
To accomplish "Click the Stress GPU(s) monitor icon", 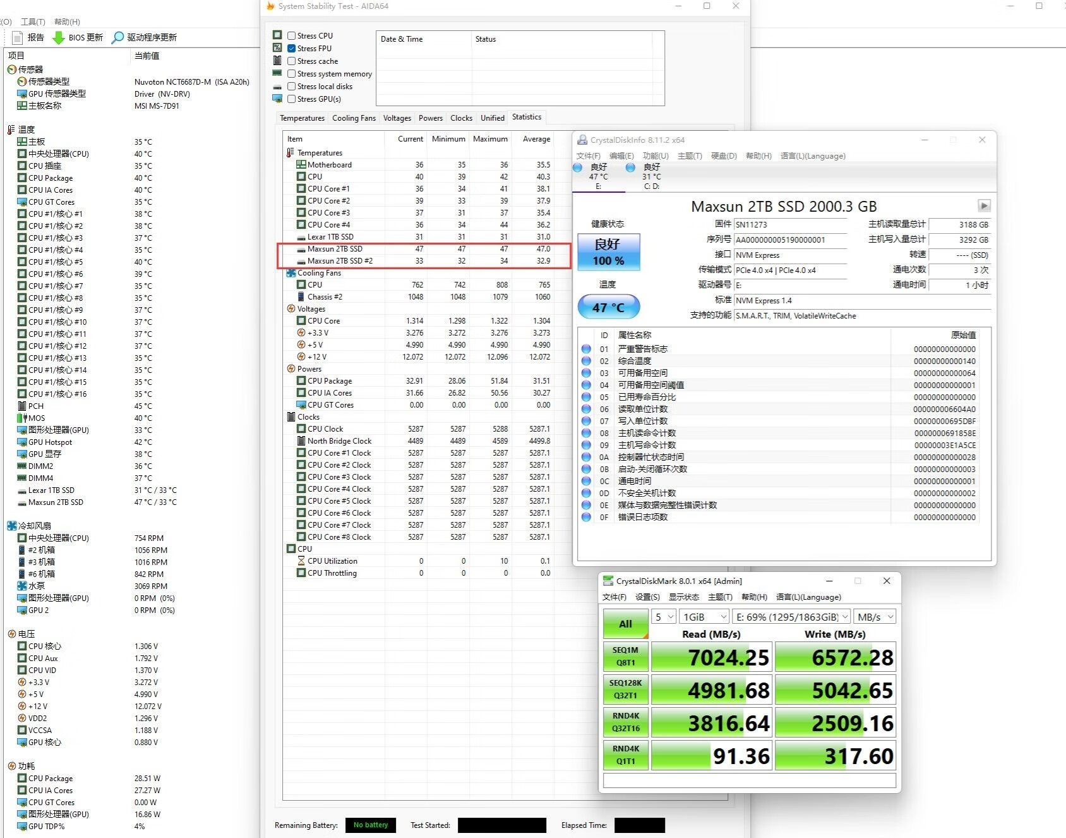I will (x=277, y=99).
